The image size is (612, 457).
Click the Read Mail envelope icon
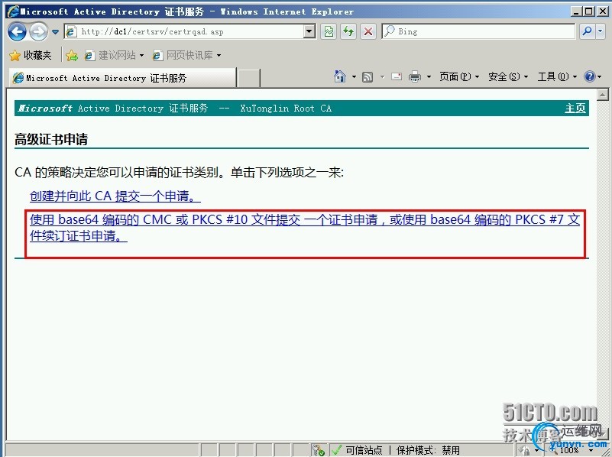[397, 76]
